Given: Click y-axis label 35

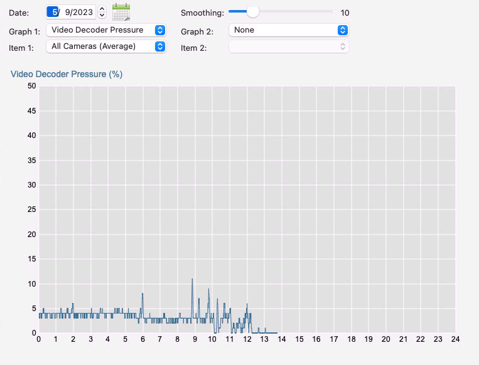Looking at the screenshot, I should click(32, 160).
